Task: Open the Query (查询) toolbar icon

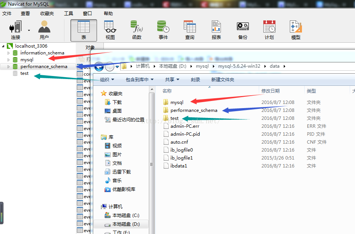Action: (x=190, y=30)
